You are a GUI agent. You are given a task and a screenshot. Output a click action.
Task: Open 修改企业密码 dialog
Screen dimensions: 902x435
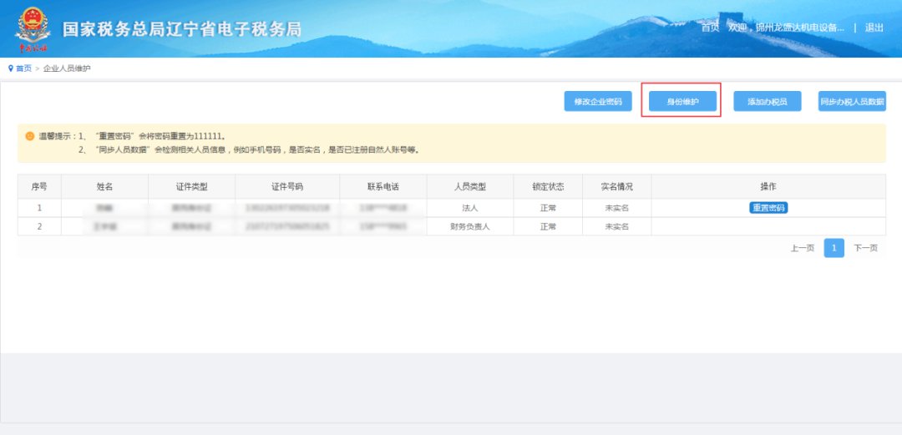[x=598, y=102]
